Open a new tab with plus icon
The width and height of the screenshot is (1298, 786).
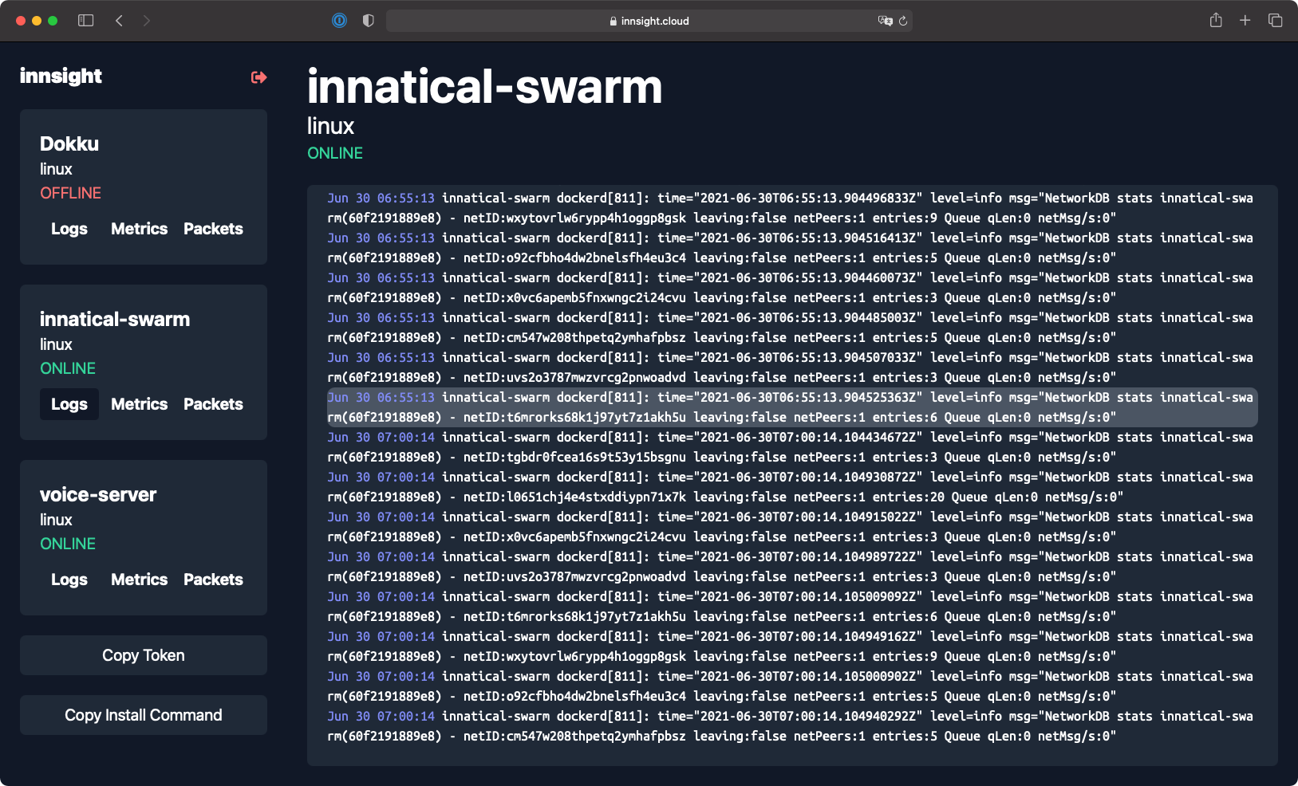coord(1245,20)
